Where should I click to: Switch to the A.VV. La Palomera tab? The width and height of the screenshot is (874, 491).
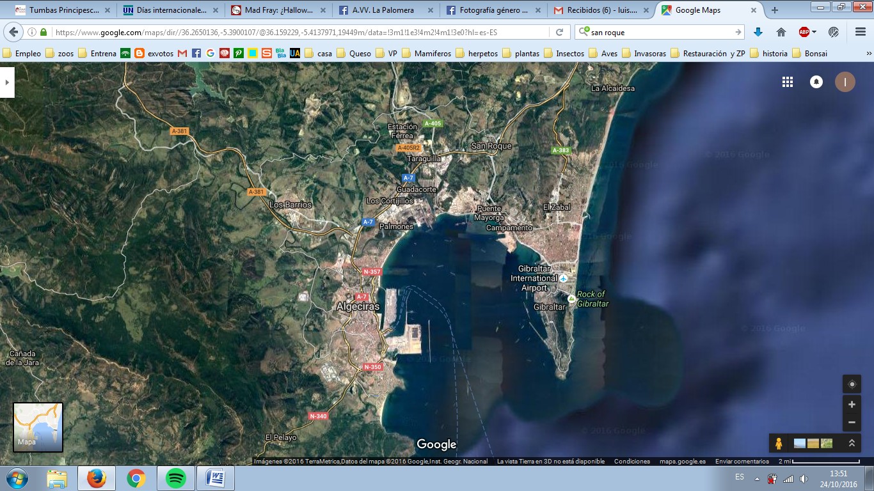(383, 10)
